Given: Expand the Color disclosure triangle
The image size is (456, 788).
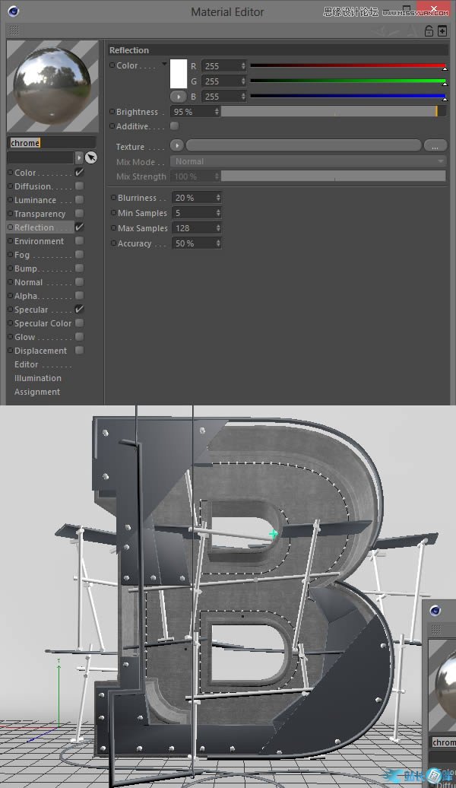Looking at the screenshot, I should coord(164,65).
